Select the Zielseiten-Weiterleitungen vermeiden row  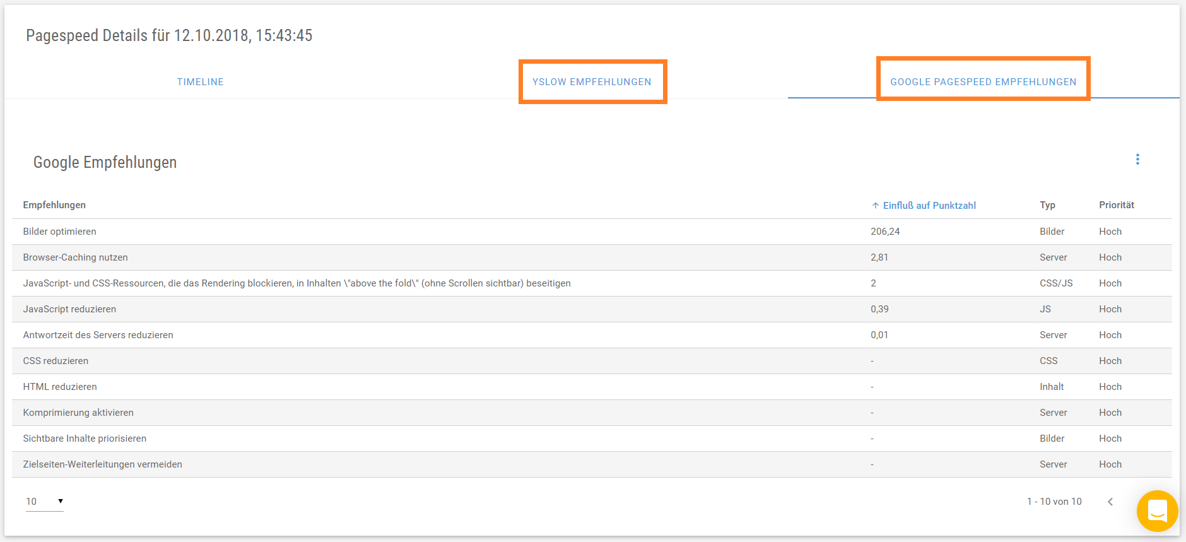pyautogui.click(x=592, y=464)
